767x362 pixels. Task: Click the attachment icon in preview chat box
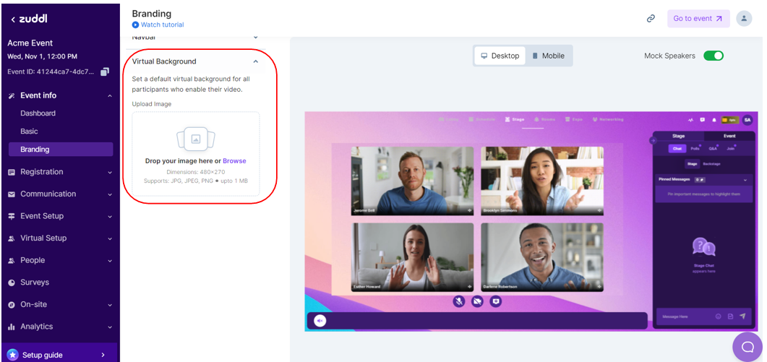click(x=730, y=316)
